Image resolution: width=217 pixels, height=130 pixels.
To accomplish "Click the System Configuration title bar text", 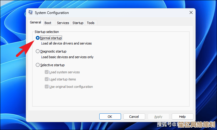I will [52, 13].
